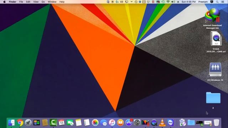Open FaceTime from the dock

tap(70, 123)
